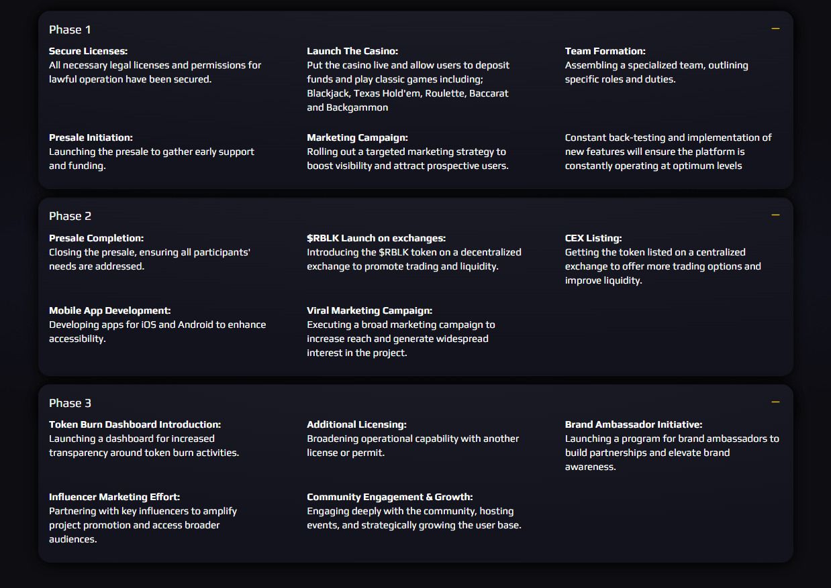
Task: Click the Presale Completion heading
Action: (x=96, y=238)
